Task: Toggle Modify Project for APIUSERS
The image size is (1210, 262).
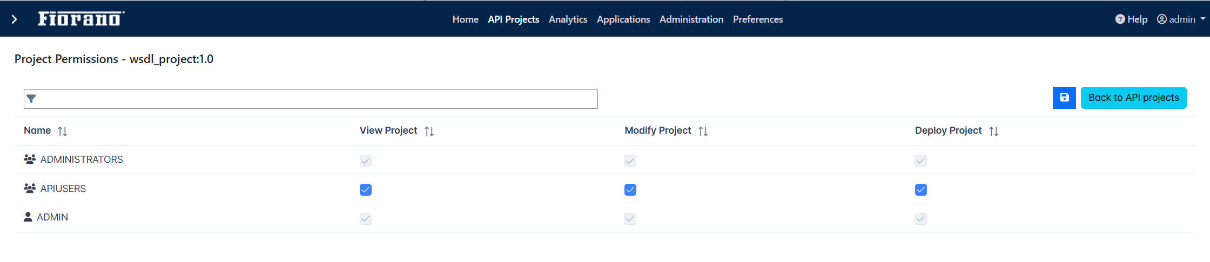Action: click(630, 190)
